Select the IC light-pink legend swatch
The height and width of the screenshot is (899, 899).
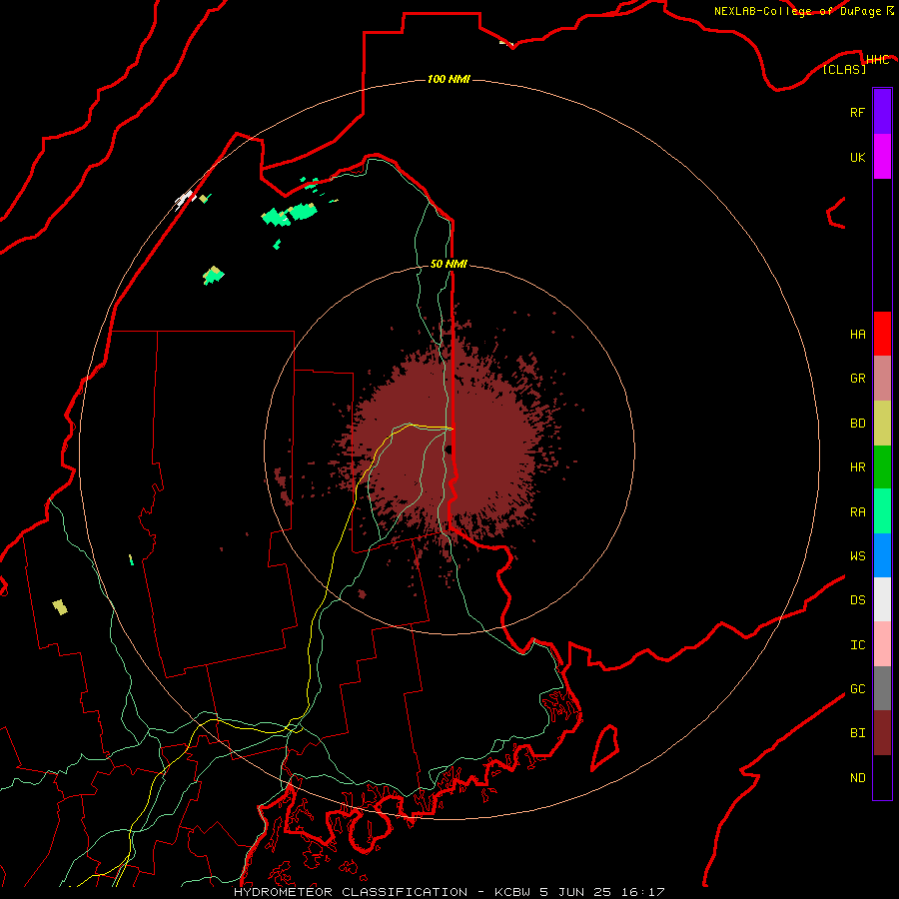click(x=882, y=644)
